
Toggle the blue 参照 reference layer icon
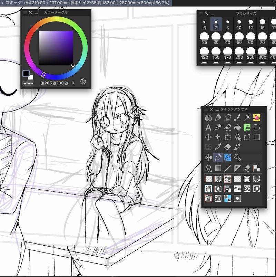pyautogui.click(x=228, y=199)
